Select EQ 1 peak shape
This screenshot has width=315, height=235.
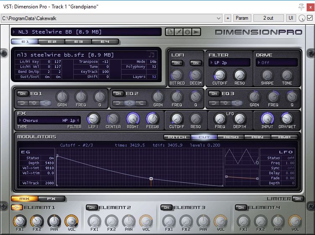click(34, 103)
